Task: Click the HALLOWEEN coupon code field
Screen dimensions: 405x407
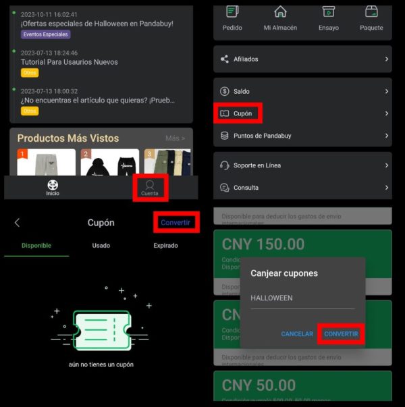Action: click(x=302, y=298)
